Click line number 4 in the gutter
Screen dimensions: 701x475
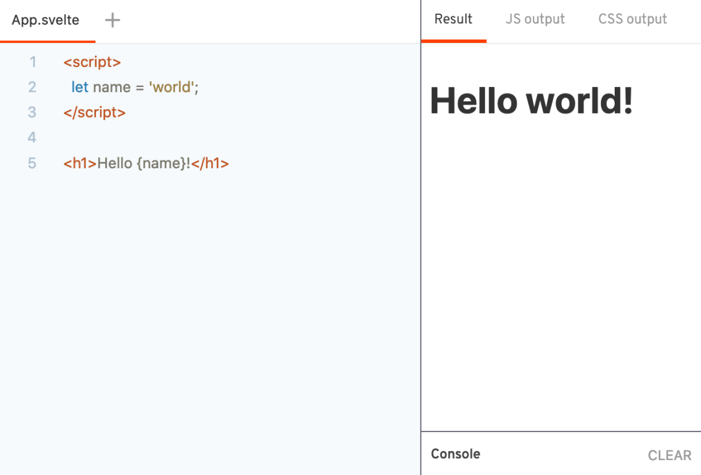(32, 138)
